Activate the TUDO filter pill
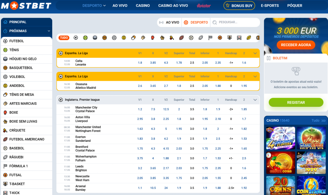Image resolution: width=328 pixels, height=195 pixels. pyautogui.click(x=64, y=38)
